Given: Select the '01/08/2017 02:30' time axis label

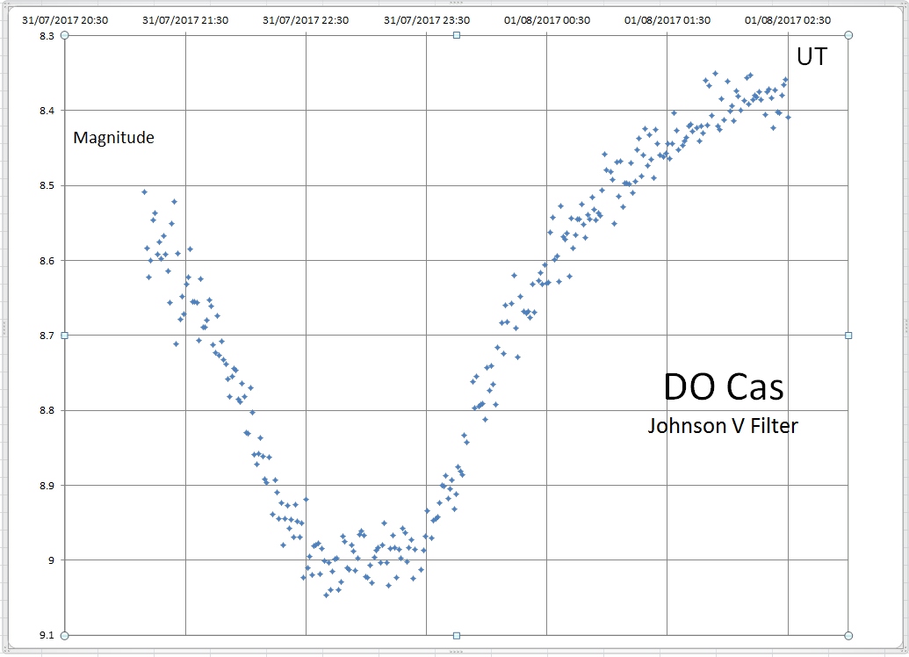Looking at the screenshot, I should (788, 20).
